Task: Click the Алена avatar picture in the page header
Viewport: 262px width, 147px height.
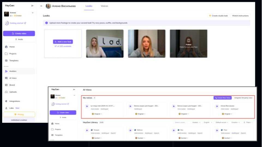Action: [49, 6]
